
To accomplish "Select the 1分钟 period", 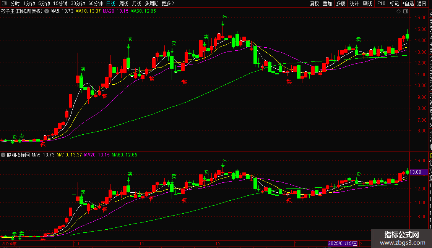I will (x=29, y=3).
